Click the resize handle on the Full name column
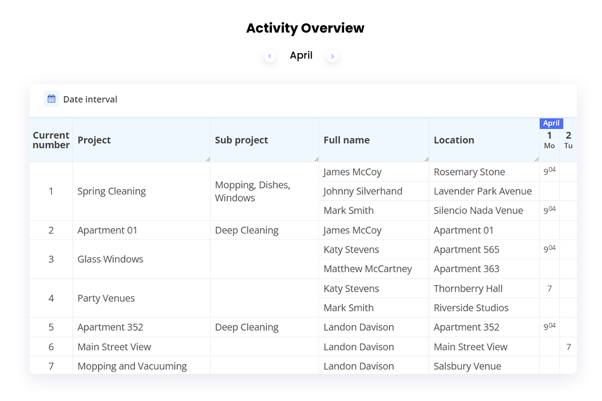The height and width of the screenshot is (401, 602). click(426, 158)
